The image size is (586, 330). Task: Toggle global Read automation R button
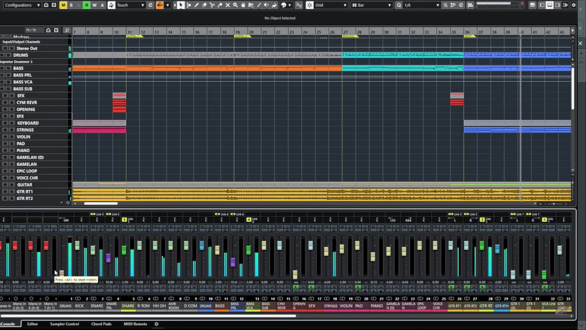pyautogui.click(x=87, y=5)
